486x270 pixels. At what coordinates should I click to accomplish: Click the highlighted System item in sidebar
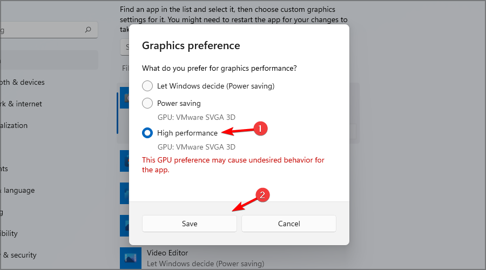pyautogui.click(x=49, y=60)
